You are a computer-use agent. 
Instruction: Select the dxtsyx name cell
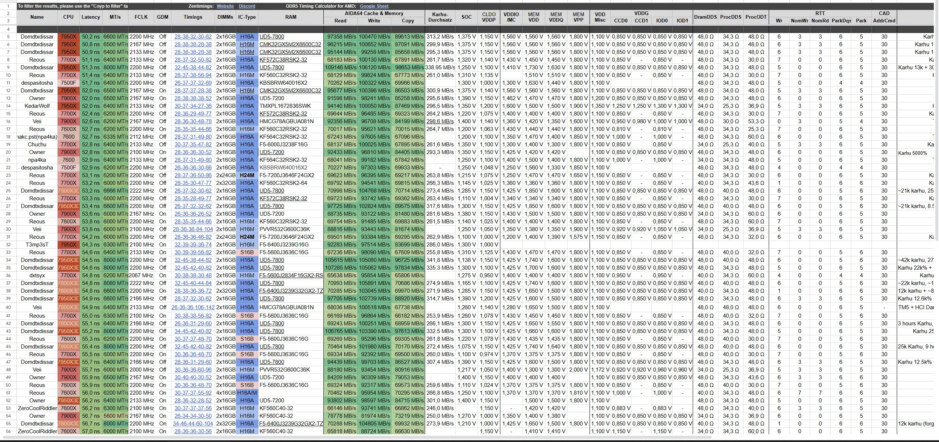click(x=37, y=275)
